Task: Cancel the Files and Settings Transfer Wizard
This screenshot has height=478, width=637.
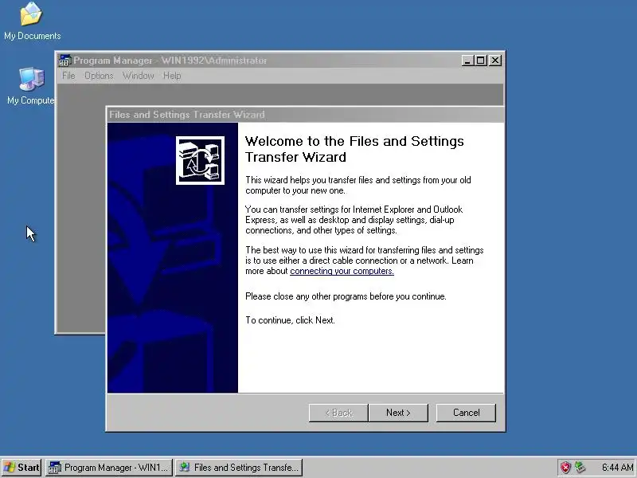Action: point(466,413)
